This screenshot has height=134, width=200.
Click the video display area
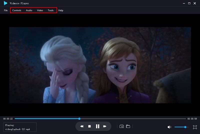click(x=100, y=65)
